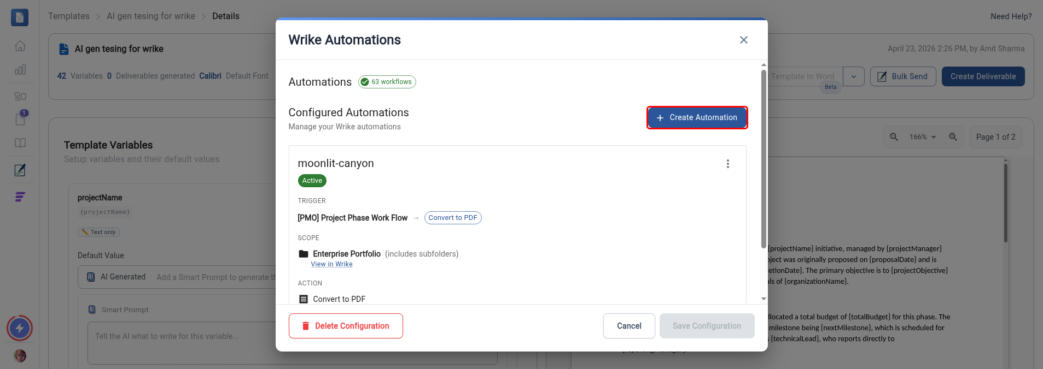Click the dialog scrollbar down arrow

point(764,299)
